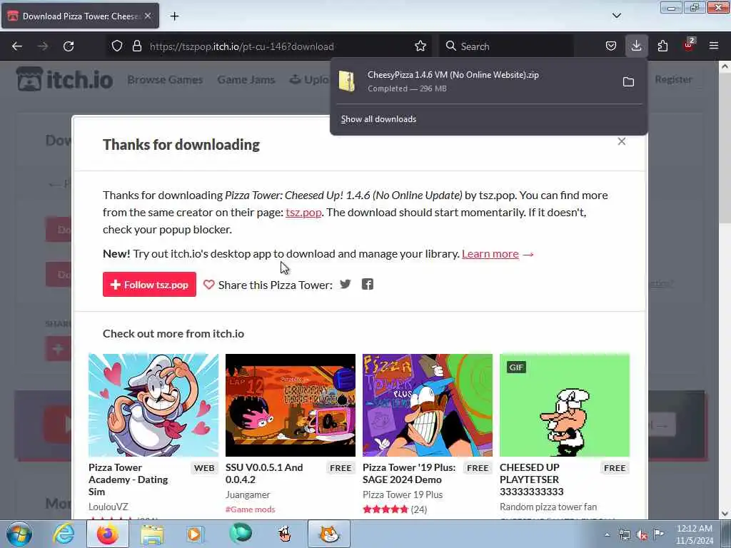
Task: Switch to Firefox in the taskbar
Action: coord(108,534)
